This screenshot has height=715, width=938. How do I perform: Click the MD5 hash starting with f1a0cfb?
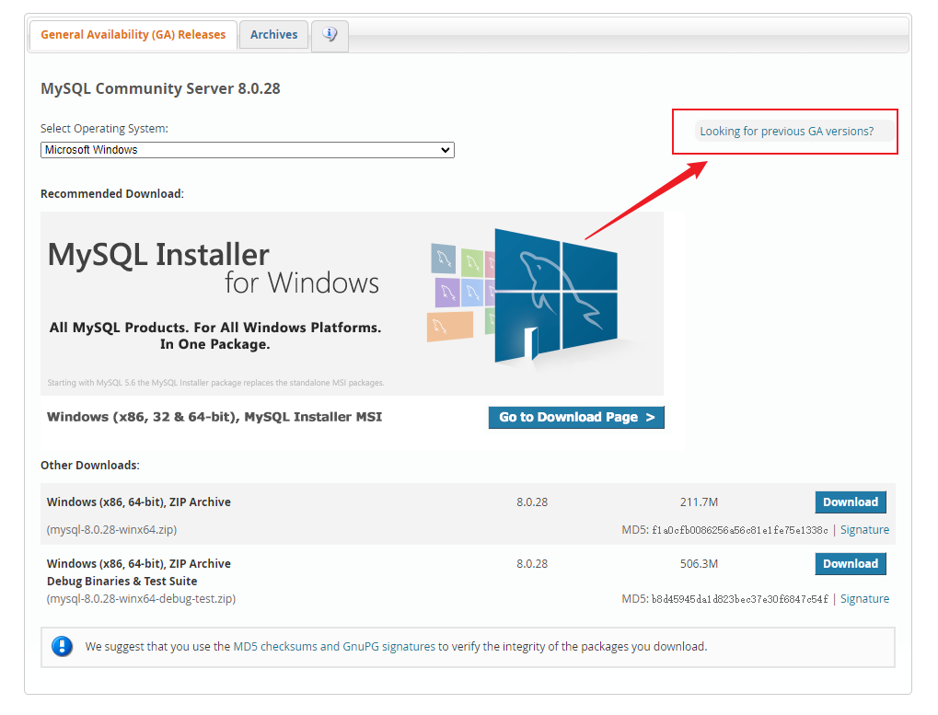[x=740, y=530]
